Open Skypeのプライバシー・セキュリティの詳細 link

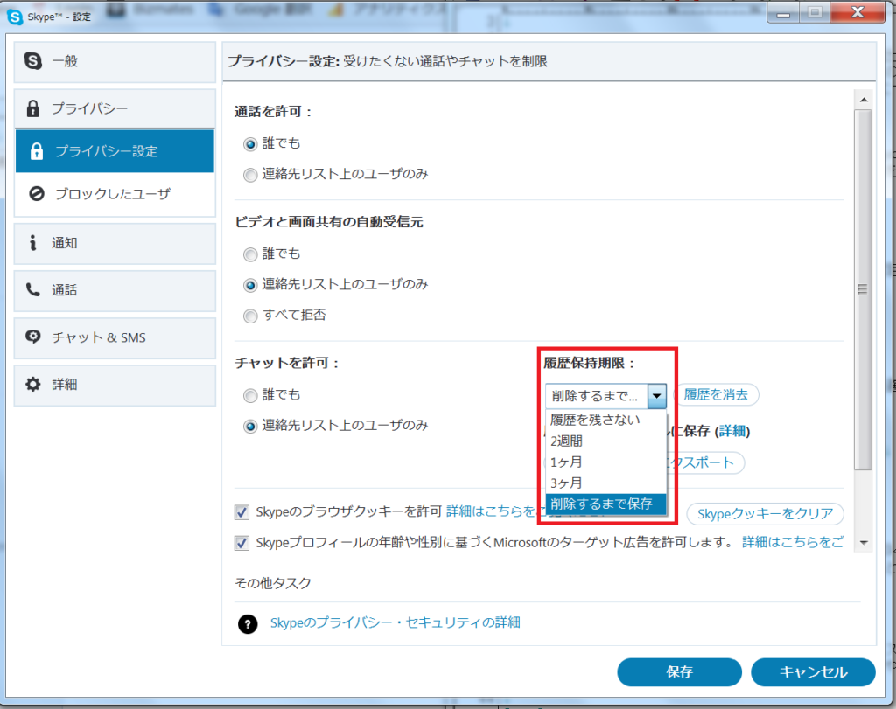[395, 622]
